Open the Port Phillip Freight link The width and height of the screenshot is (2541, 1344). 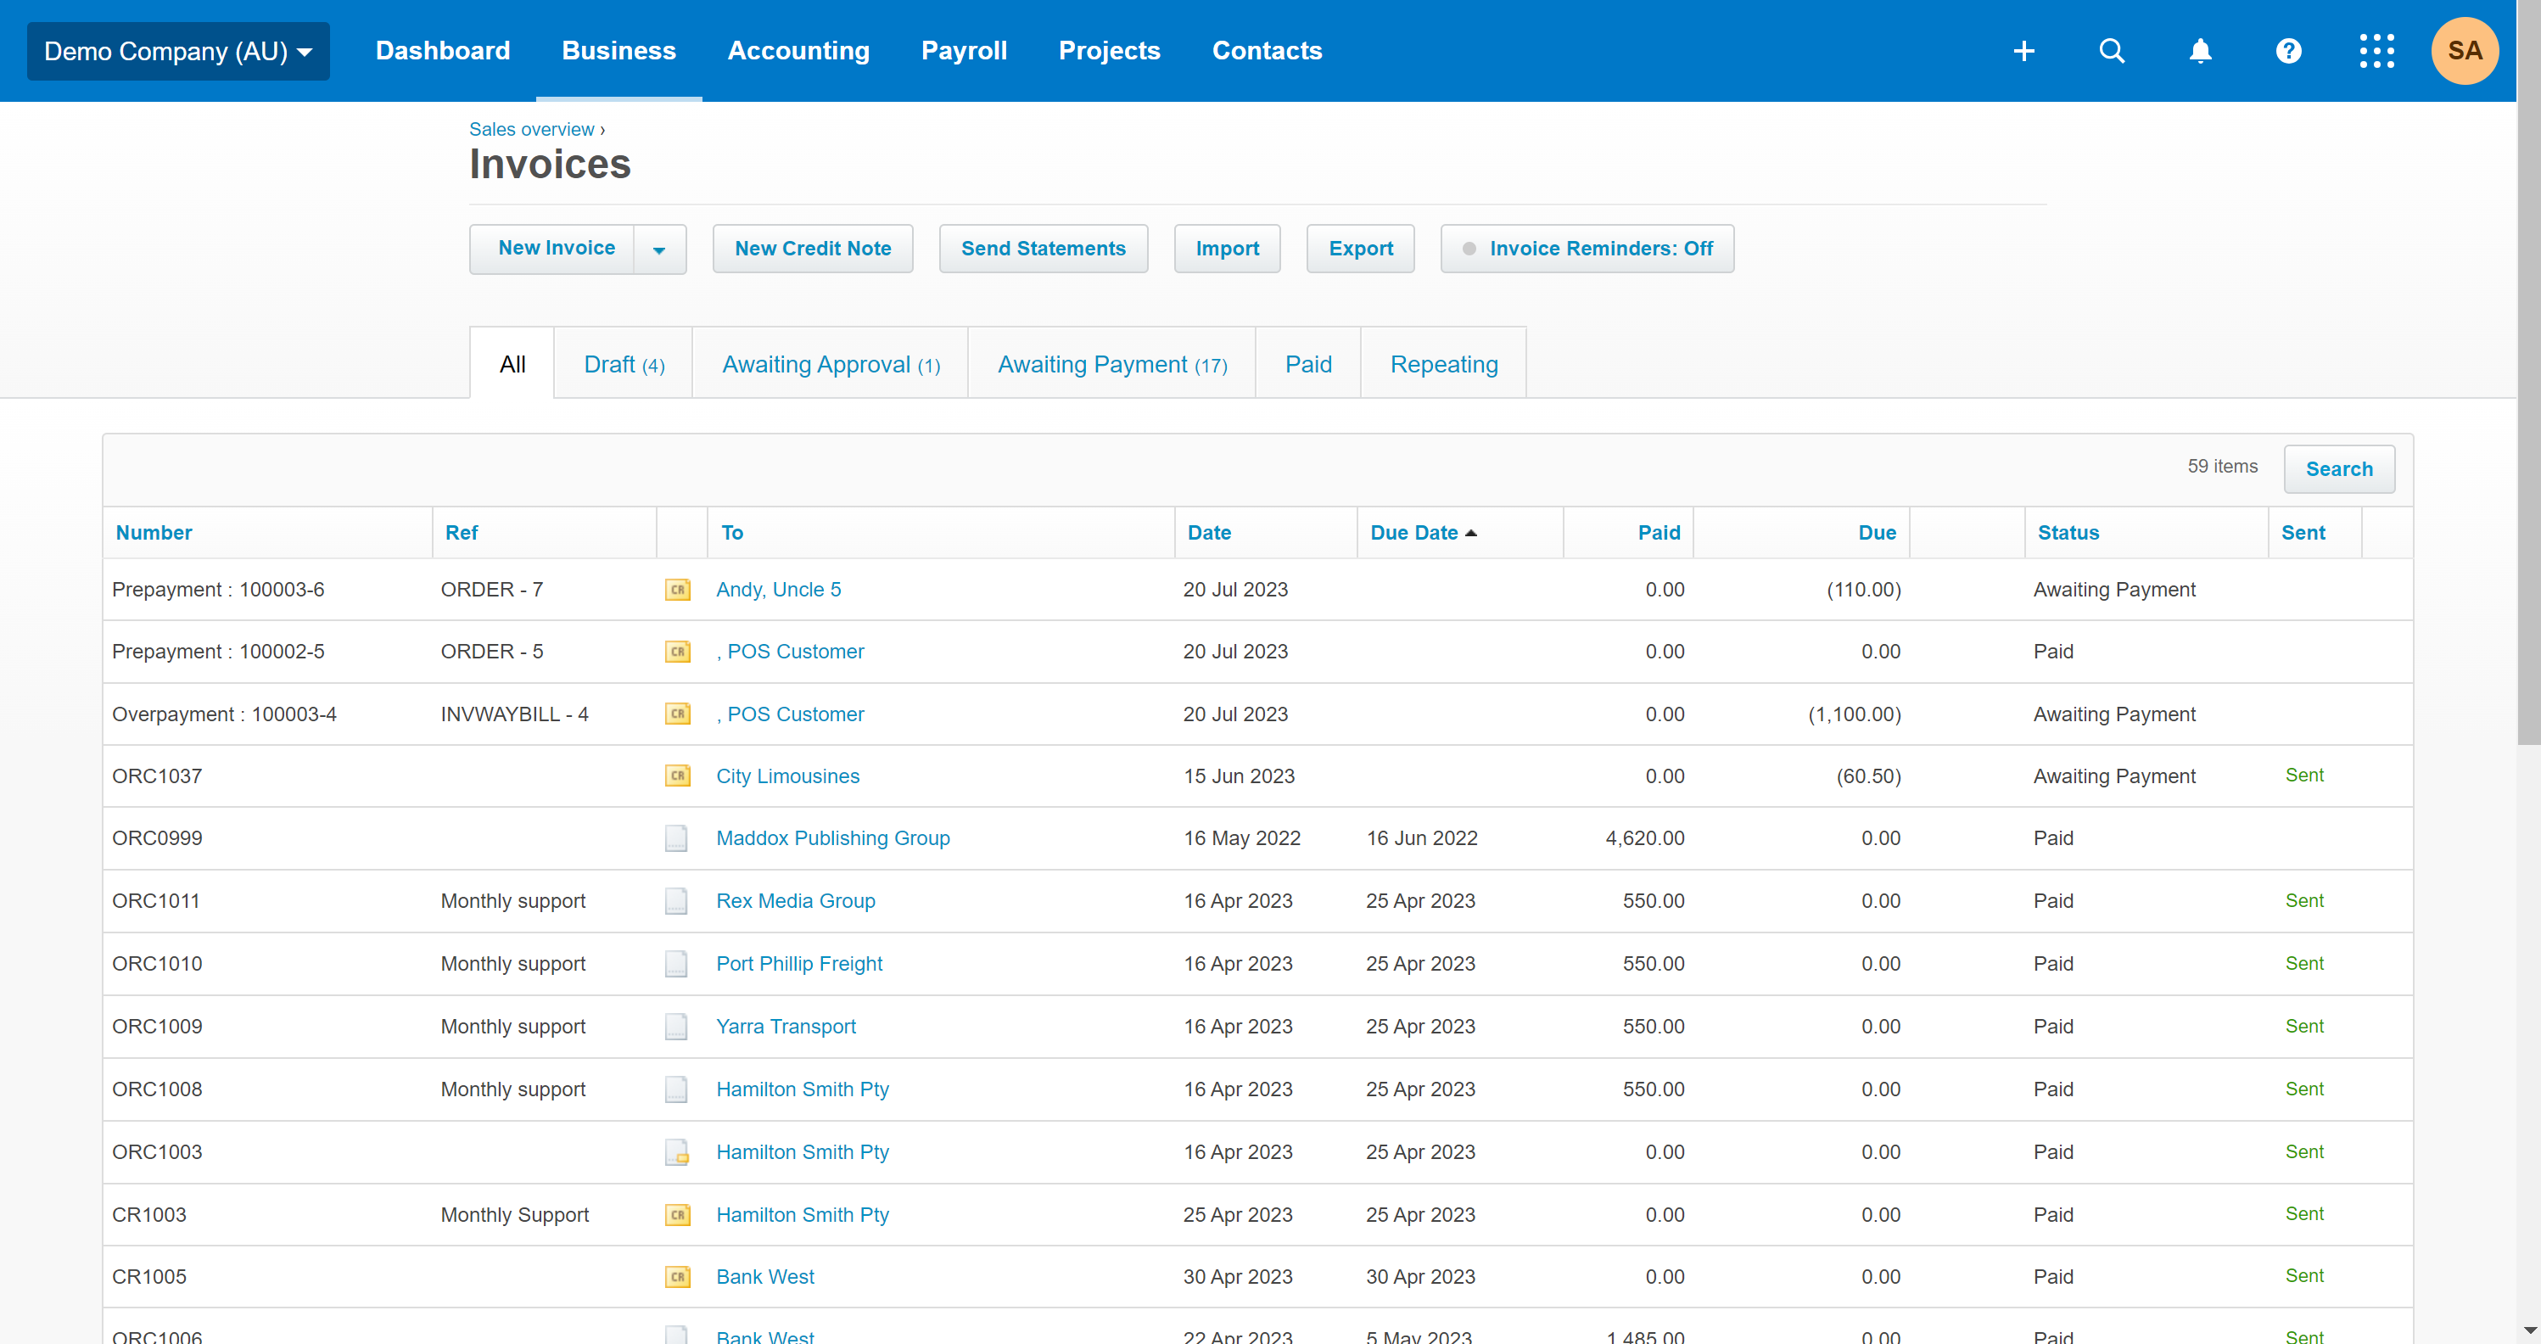pyautogui.click(x=799, y=963)
